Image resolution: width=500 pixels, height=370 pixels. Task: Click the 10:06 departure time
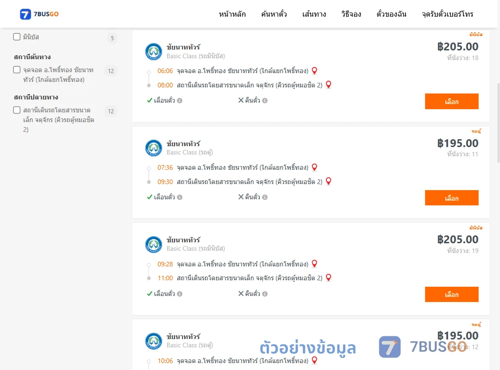[165, 361]
